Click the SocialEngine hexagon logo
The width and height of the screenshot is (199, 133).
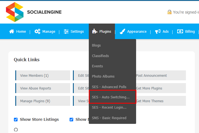(x=14, y=12)
